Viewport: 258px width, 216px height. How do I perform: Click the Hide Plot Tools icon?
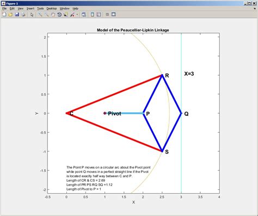click(107, 15)
